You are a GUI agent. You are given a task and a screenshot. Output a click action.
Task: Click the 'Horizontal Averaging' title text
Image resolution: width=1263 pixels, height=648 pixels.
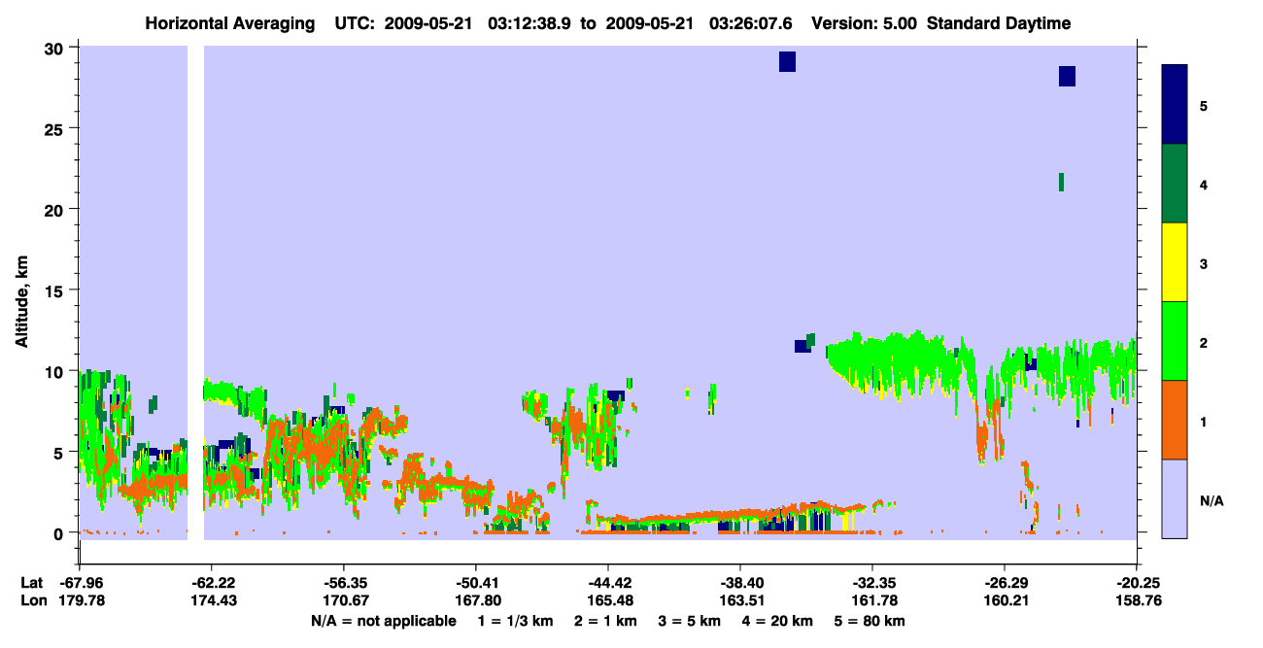pos(229,23)
